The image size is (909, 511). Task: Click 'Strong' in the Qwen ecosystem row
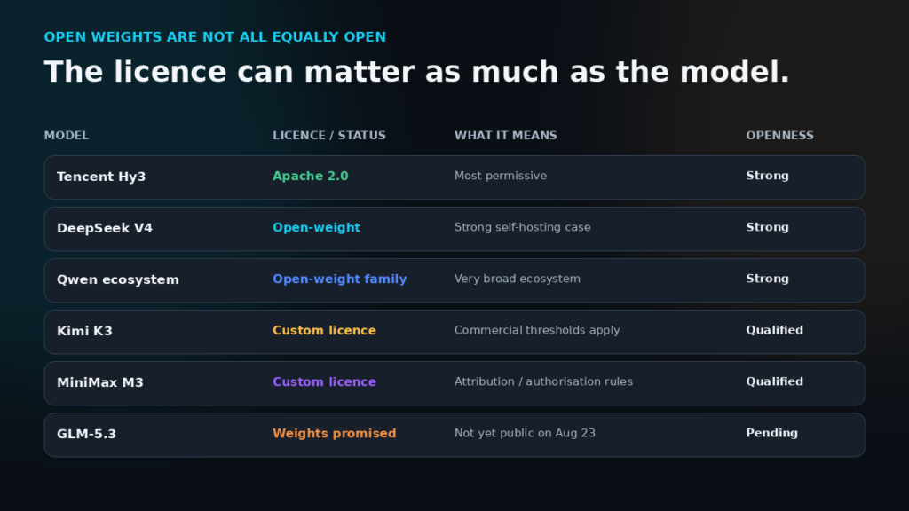point(768,279)
